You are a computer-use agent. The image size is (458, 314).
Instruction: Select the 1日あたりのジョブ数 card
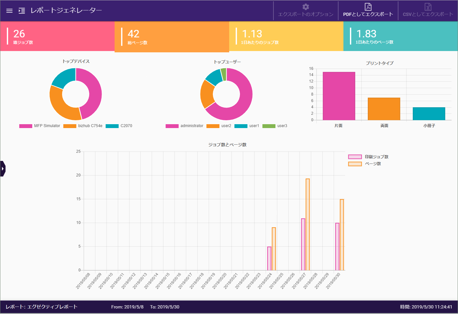(x=286, y=36)
